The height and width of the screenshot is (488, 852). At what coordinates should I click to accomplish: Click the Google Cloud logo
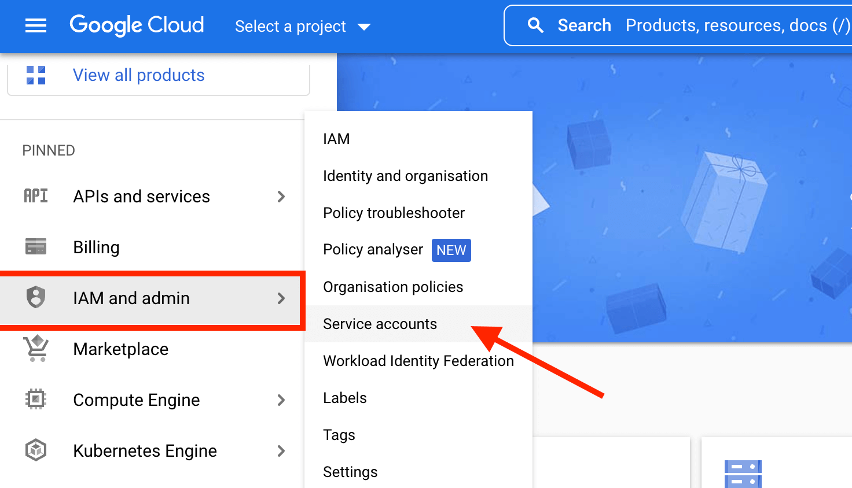coord(137,25)
